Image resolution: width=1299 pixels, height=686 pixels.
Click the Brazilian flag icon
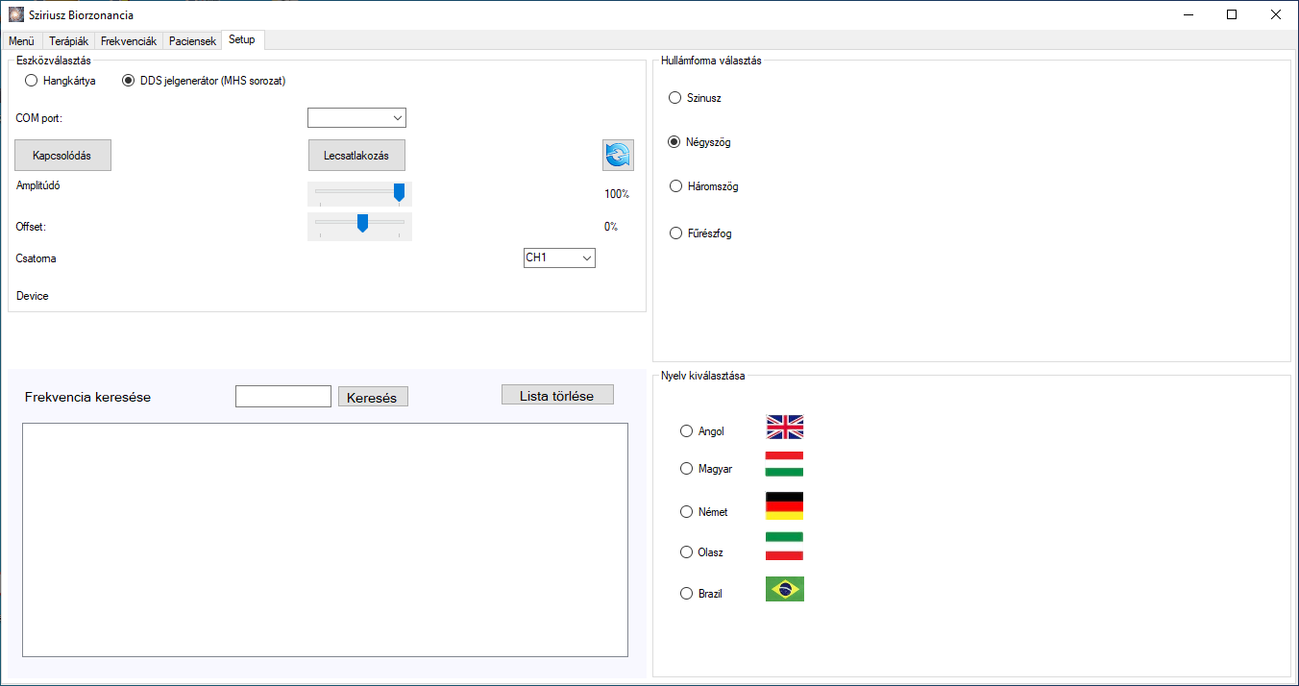[x=784, y=589]
